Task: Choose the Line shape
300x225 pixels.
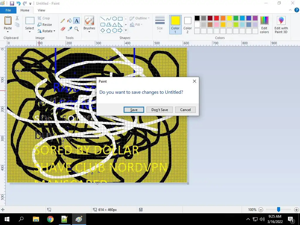Action: coord(103,19)
